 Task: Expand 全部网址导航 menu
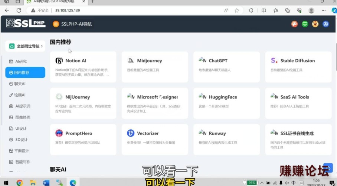click(25, 46)
